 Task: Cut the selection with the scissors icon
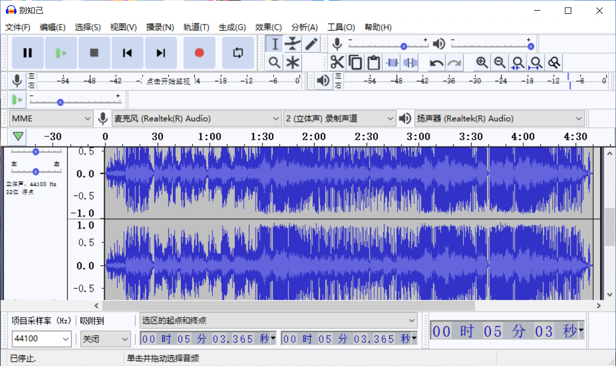click(x=337, y=62)
